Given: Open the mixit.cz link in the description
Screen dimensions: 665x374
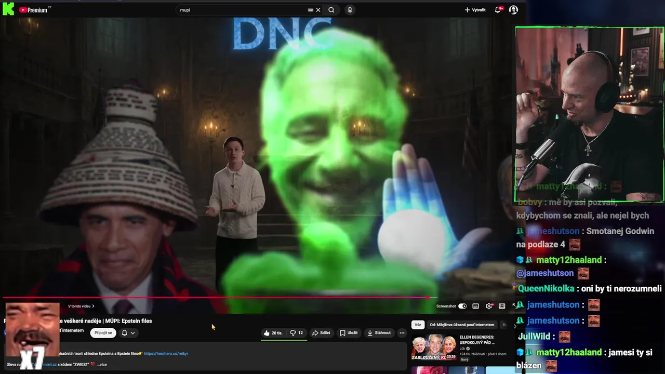Looking at the screenshot, I should (51, 365).
